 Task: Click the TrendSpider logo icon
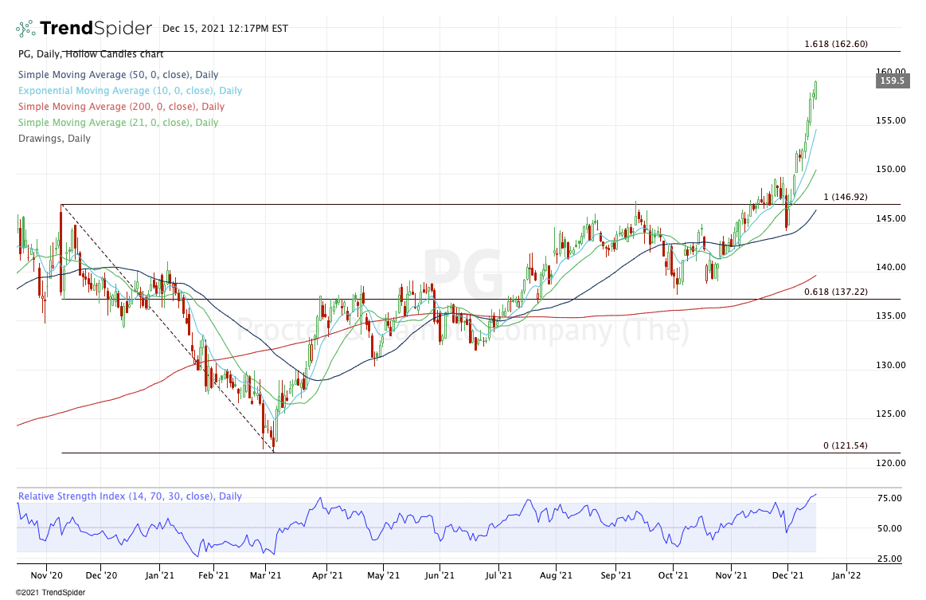[25, 29]
